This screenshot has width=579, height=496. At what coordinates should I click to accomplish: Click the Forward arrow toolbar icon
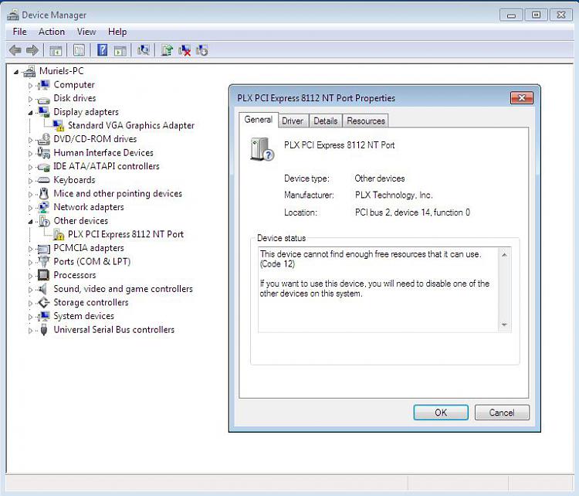point(32,50)
